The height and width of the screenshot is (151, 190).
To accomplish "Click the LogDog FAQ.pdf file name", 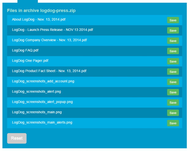I will 25,50.
